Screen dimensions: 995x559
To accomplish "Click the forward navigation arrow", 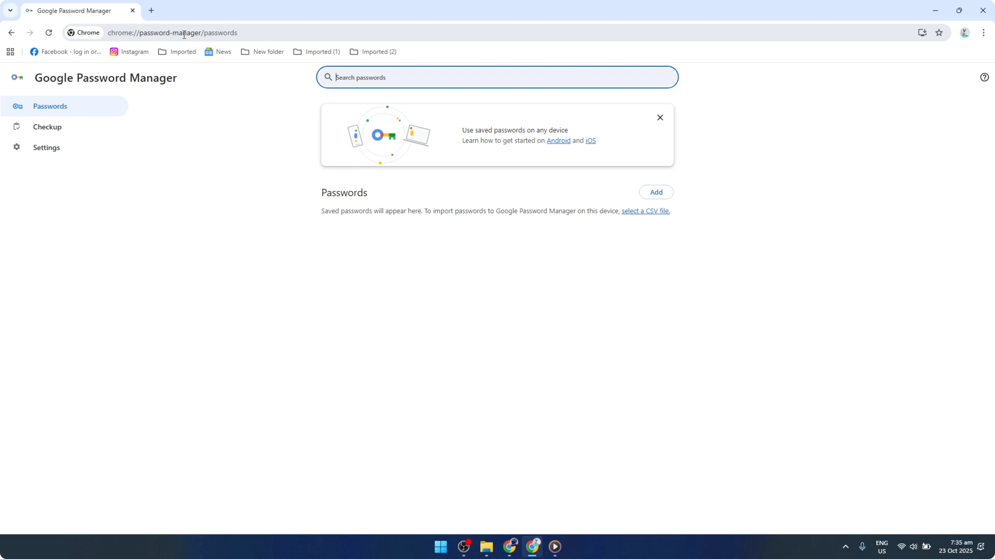I will tap(30, 33).
